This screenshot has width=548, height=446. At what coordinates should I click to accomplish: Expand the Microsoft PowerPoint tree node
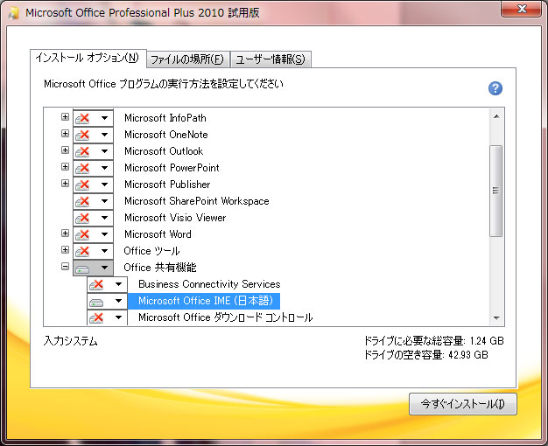65,167
